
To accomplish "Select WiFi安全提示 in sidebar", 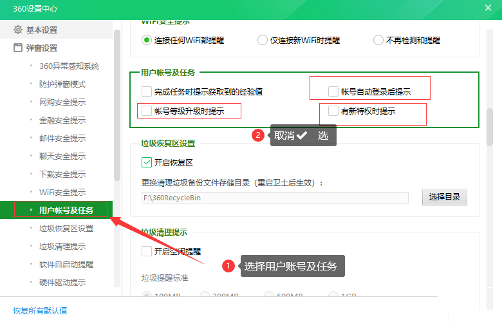I will tap(62, 193).
